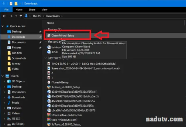This screenshot has height=127, width=186.
Task: Open Documents under Quick access
Action: click(19, 42)
